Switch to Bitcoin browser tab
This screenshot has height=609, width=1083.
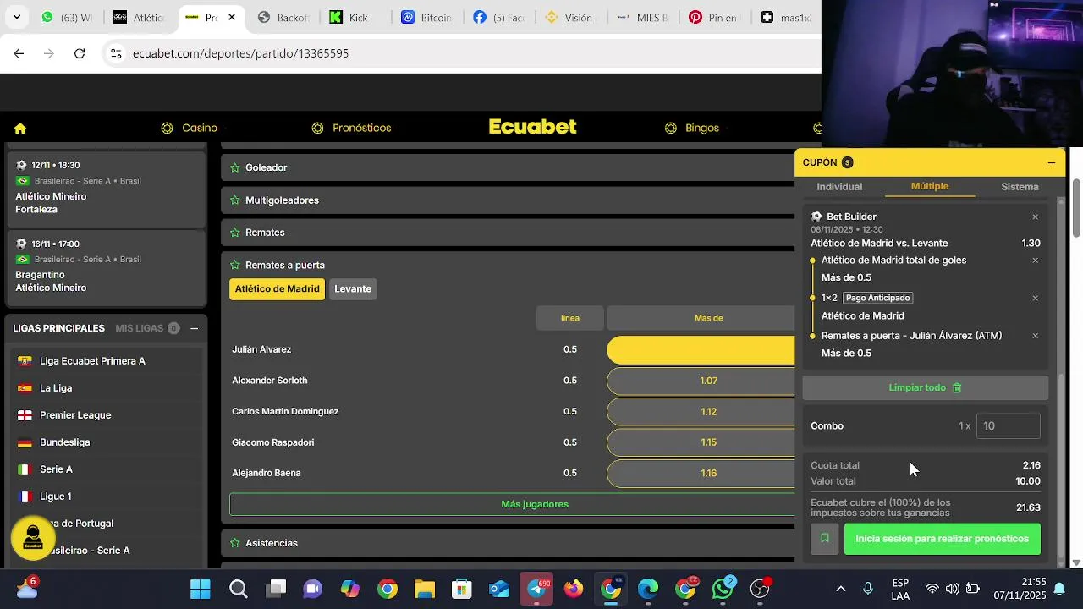(427, 17)
